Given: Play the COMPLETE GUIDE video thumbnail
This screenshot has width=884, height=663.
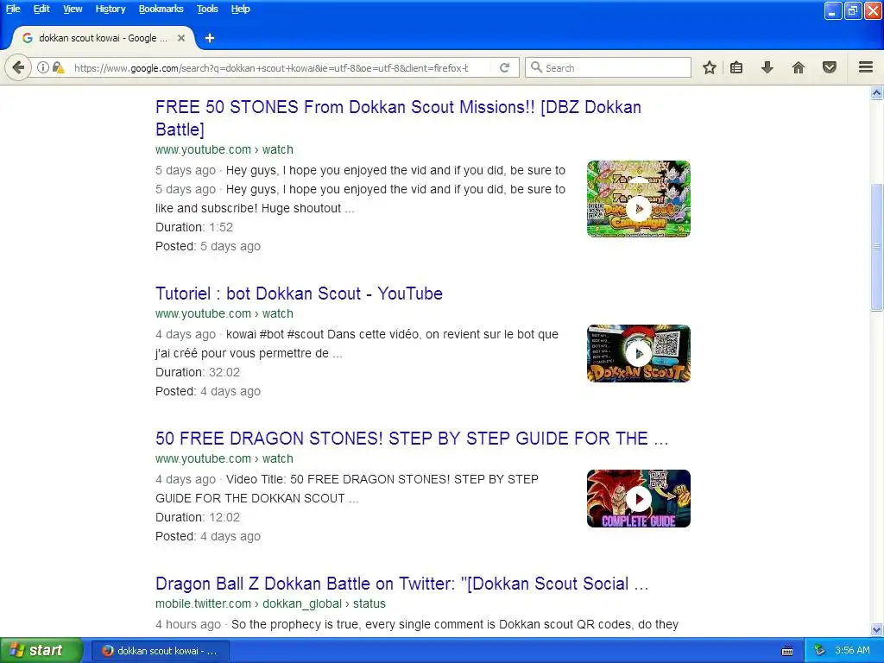Looking at the screenshot, I should [639, 498].
